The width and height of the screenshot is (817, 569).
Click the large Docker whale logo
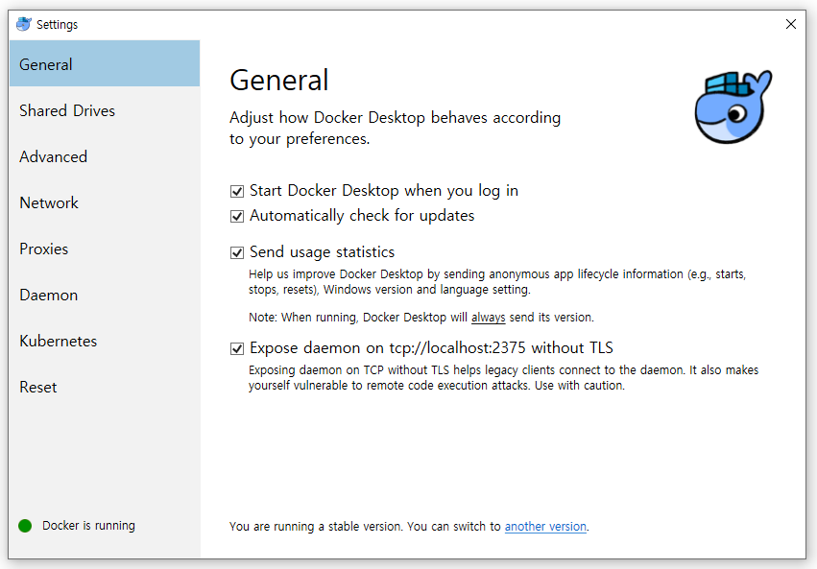pos(733,107)
